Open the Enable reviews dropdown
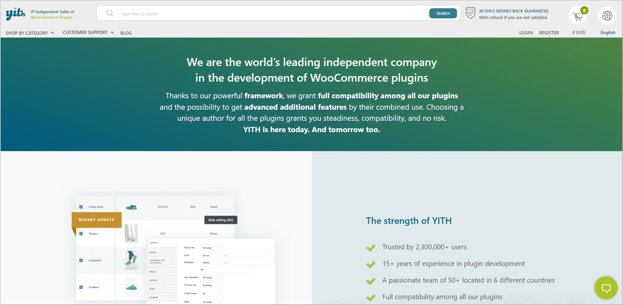 211,294
